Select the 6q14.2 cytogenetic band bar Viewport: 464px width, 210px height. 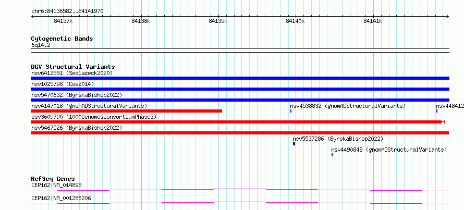point(240,51)
